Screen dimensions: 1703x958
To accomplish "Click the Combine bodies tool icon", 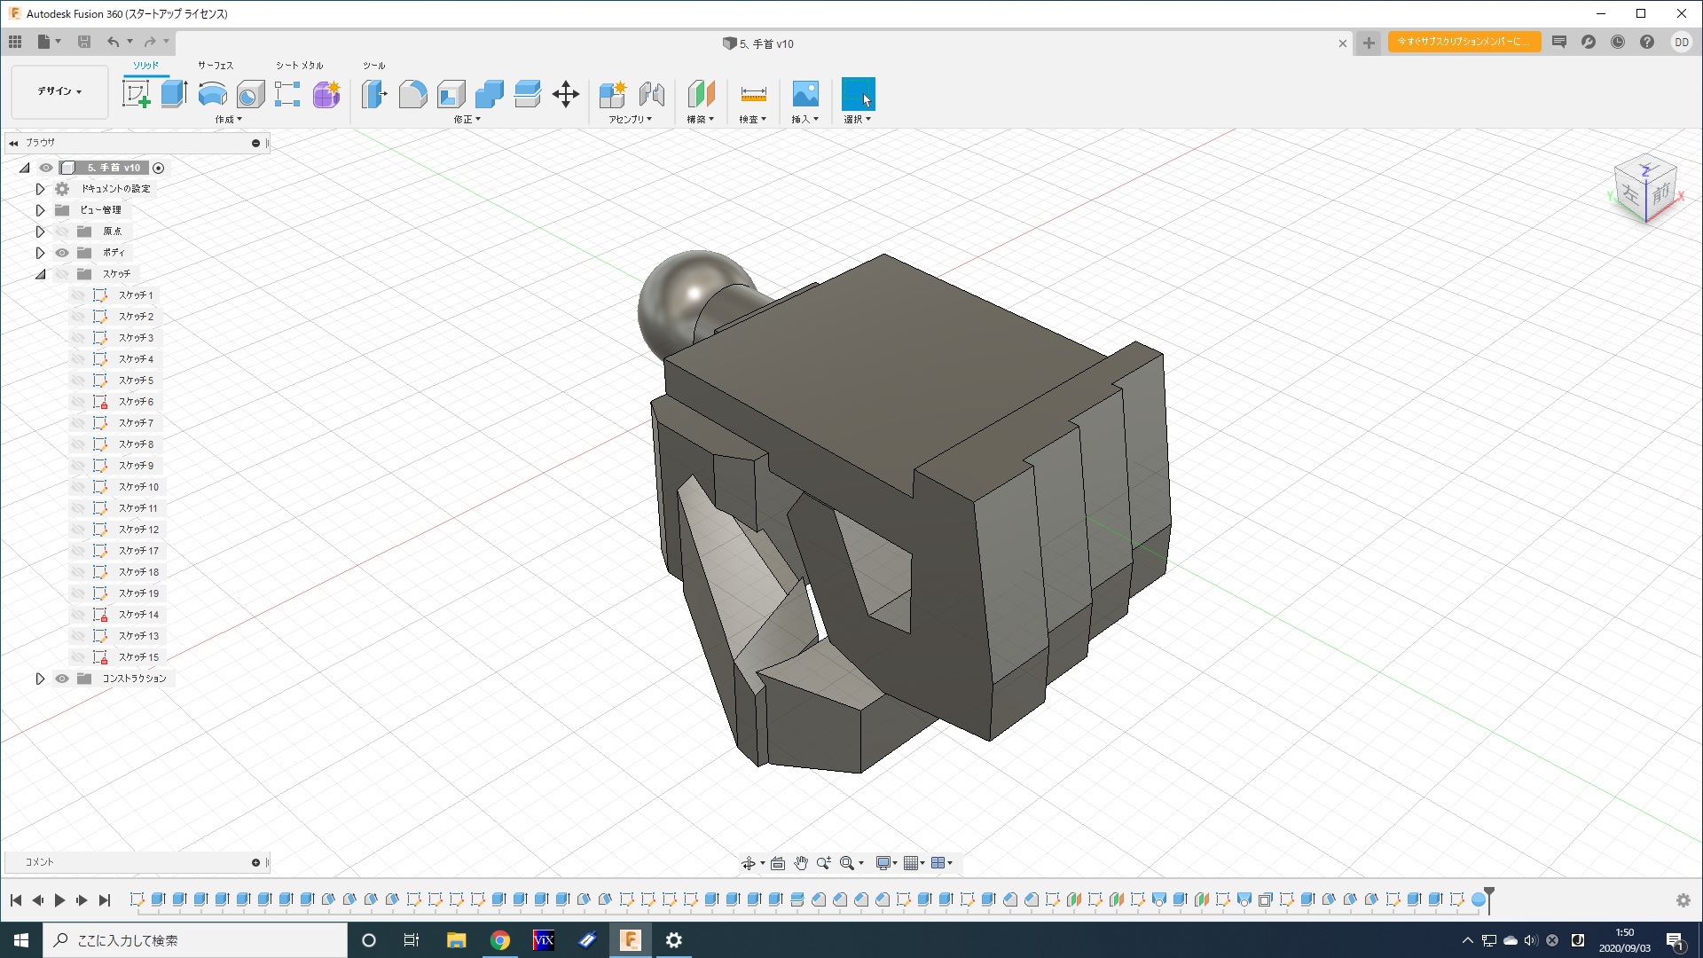I will [489, 94].
